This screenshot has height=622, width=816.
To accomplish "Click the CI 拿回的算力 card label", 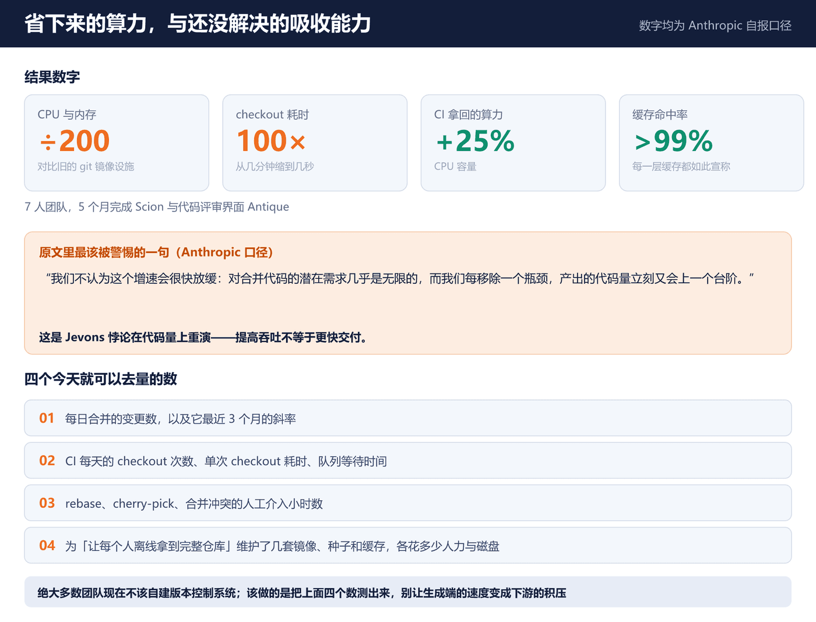I will tap(468, 115).
